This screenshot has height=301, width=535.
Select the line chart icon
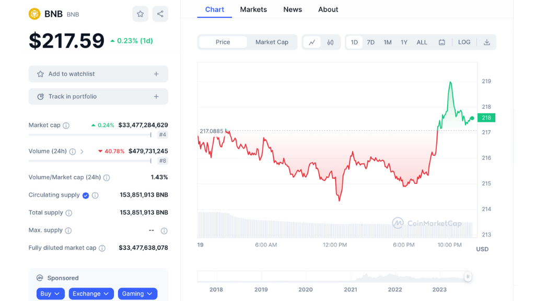tap(312, 42)
